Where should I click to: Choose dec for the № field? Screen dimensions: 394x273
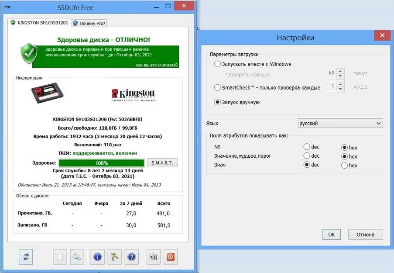click(x=307, y=147)
